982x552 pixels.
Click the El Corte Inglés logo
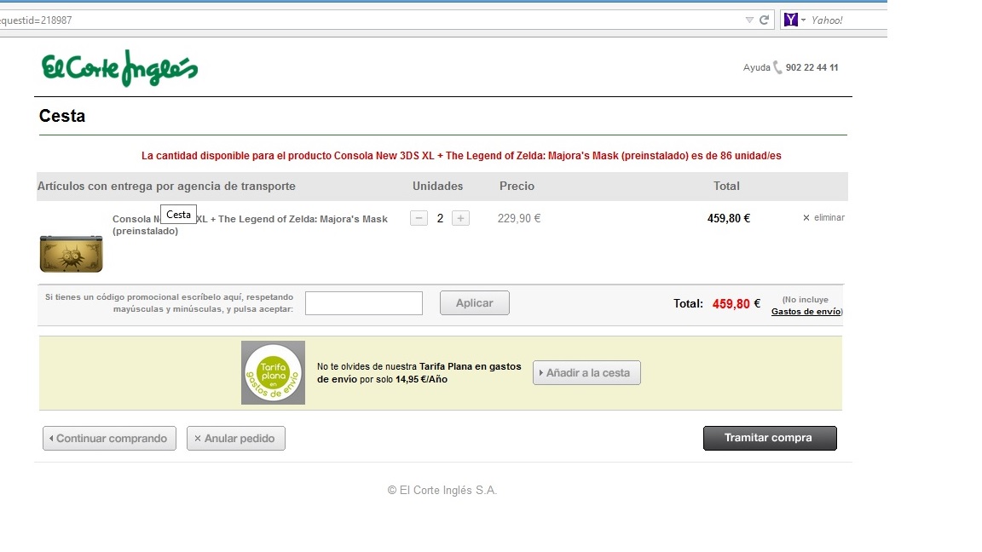coord(119,68)
